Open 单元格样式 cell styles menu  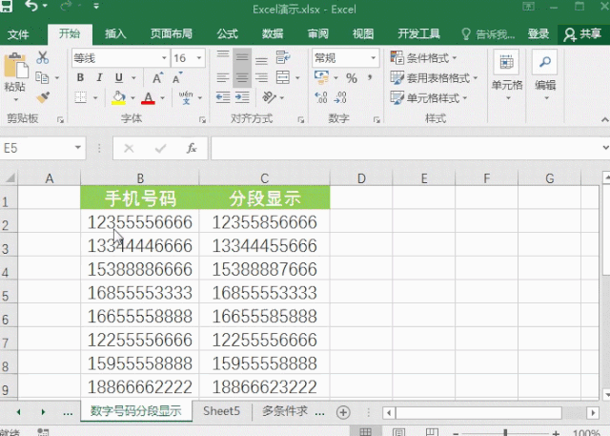click(429, 97)
